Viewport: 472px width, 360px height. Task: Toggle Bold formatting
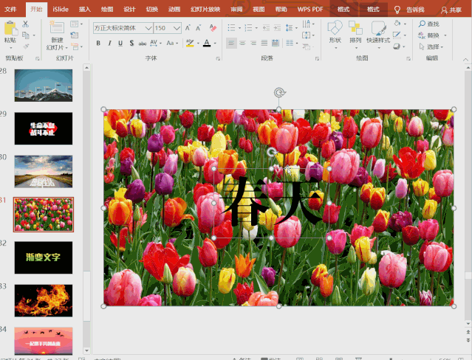pyautogui.click(x=98, y=44)
